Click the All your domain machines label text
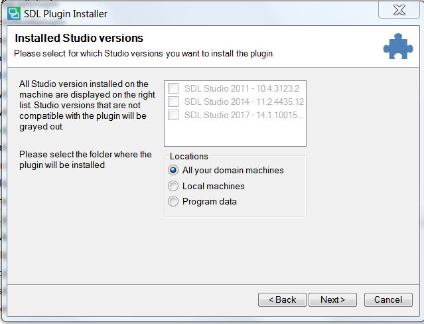This screenshot has height=324, width=424. pyautogui.click(x=233, y=170)
